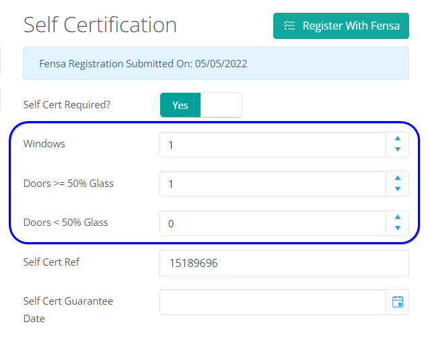Click the Fensa Registration Submitted banner
The width and height of the screenshot is (428, 345).
pos(216,64)
